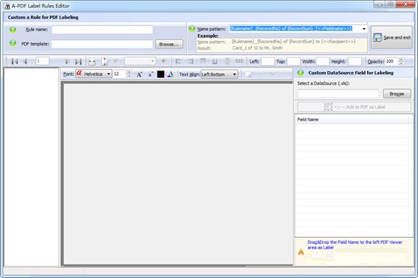Click the PDF viewer preview area
Image resolution: width=418 pixels, height=278 pixels.
point(178,173)
